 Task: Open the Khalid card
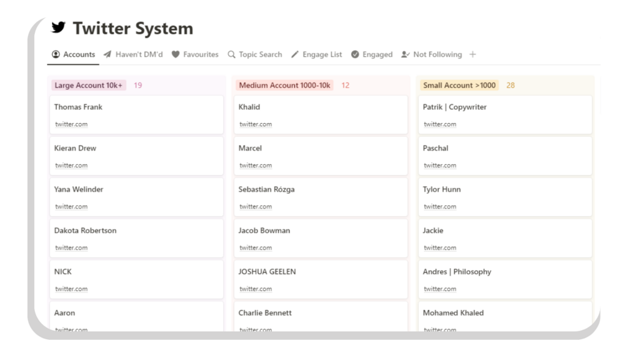(321, 115)
